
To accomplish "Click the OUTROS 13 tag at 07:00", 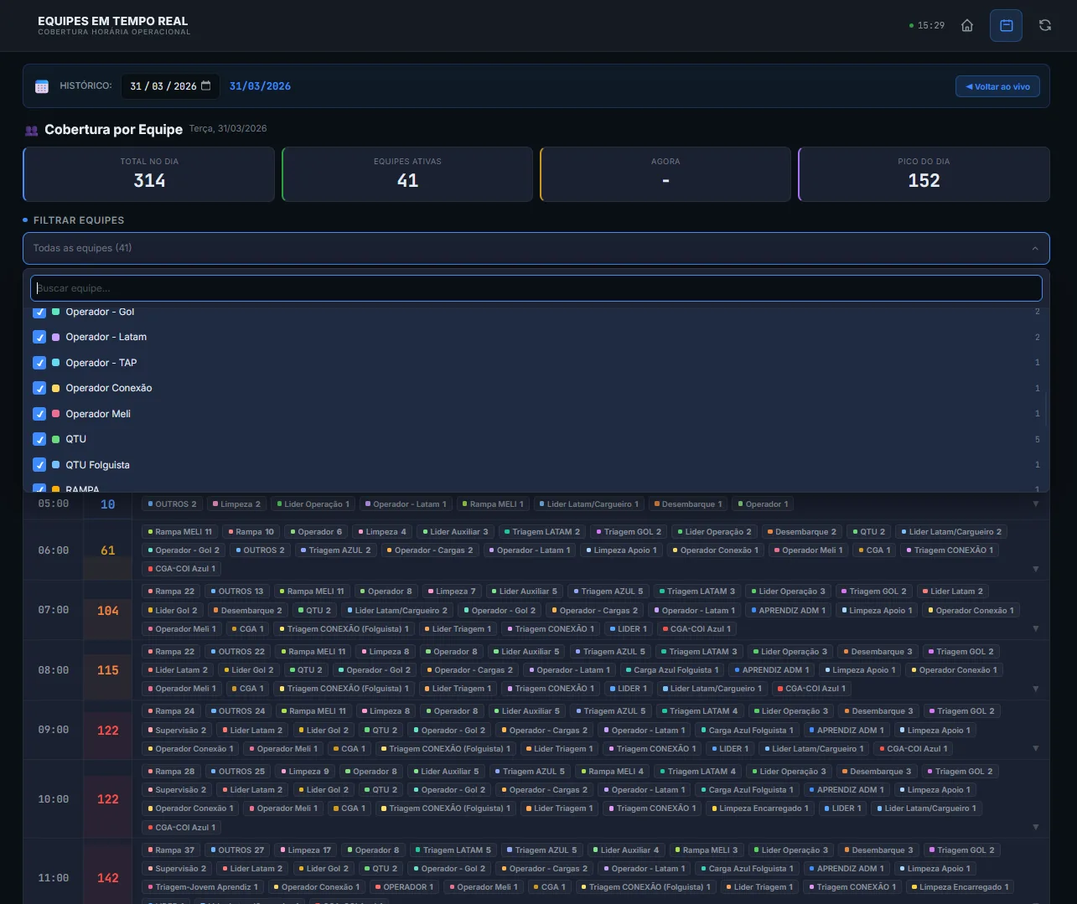I will coord(237,591).
